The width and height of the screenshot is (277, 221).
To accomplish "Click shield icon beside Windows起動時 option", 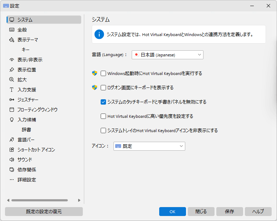I will pos(95,73).
